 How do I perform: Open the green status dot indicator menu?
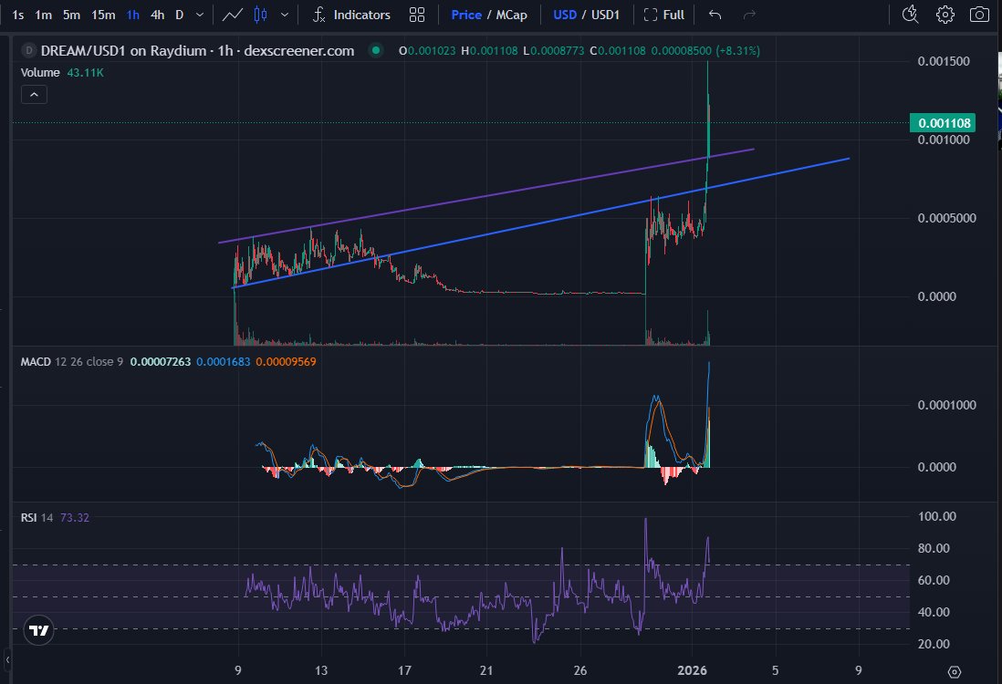[x=378, y=50]
